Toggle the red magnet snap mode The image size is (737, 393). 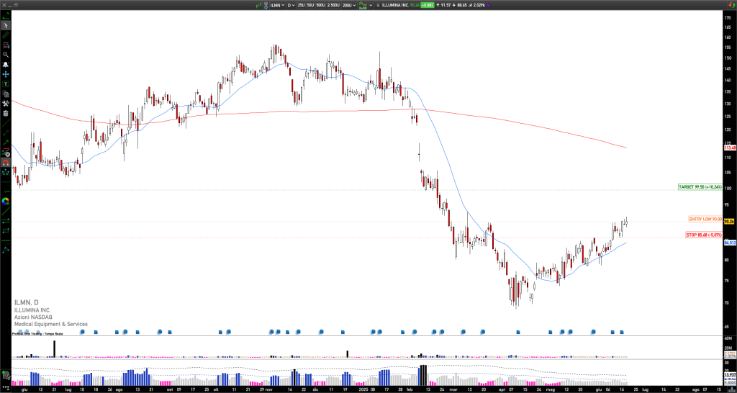tap(6, 163)
